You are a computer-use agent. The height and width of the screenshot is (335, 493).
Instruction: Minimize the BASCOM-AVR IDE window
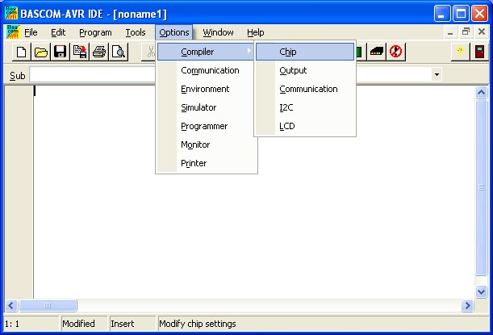tap(441, 14)
